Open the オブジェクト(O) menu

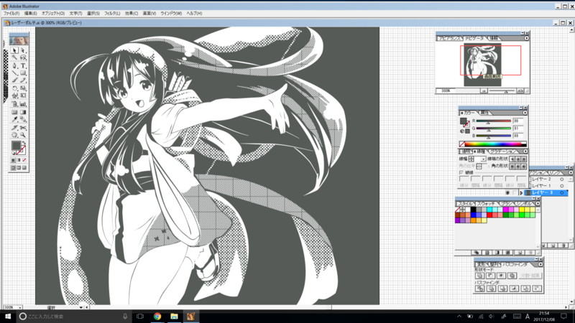52,13
